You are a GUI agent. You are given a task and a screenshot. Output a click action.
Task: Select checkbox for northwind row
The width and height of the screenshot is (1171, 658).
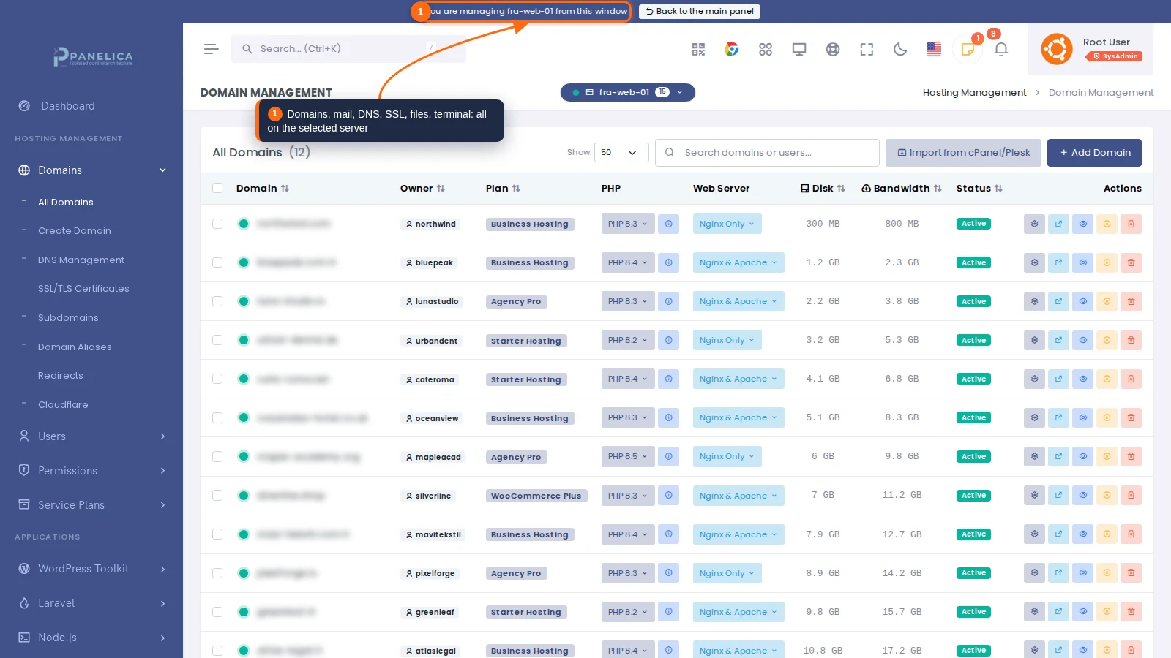(x=217, y=224)
